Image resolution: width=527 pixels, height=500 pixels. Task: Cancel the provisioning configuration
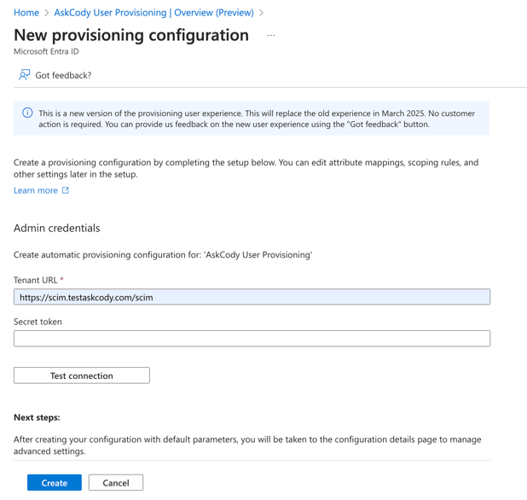point(116,483)
